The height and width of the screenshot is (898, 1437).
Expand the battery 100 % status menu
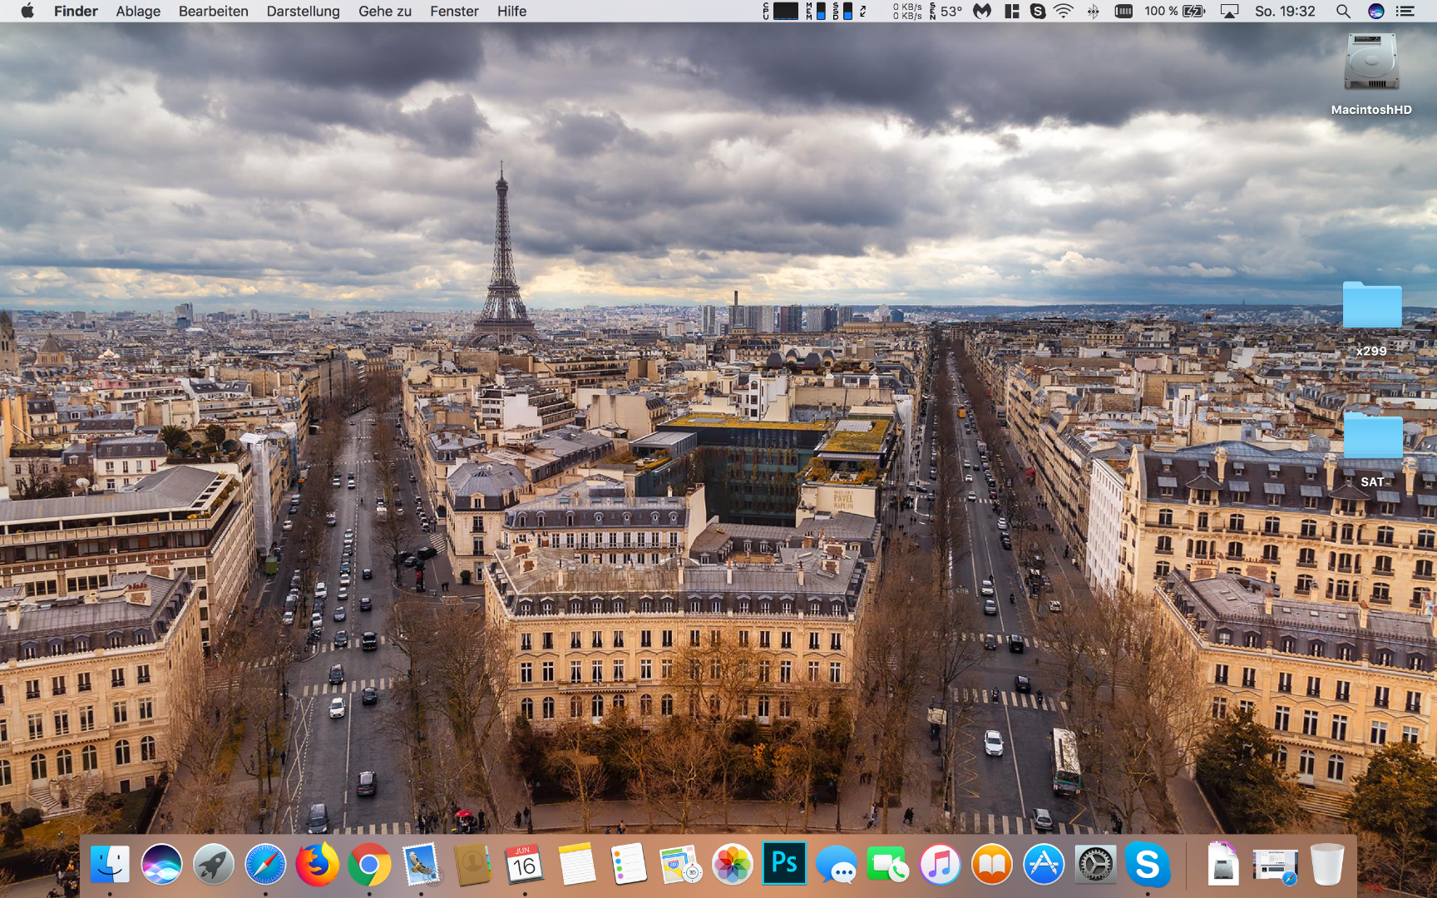[x=1174, y=11]
